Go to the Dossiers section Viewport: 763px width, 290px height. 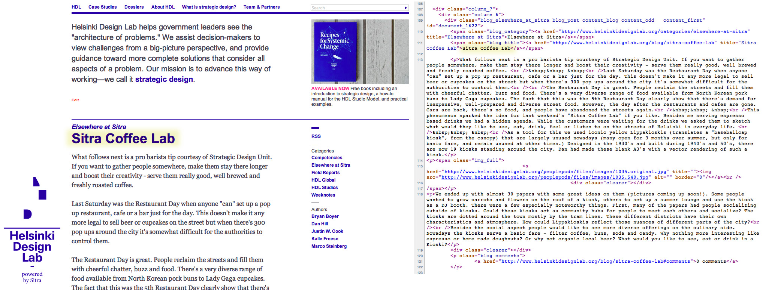click(134, 7)
